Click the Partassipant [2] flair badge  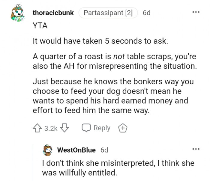pos(108,13)
